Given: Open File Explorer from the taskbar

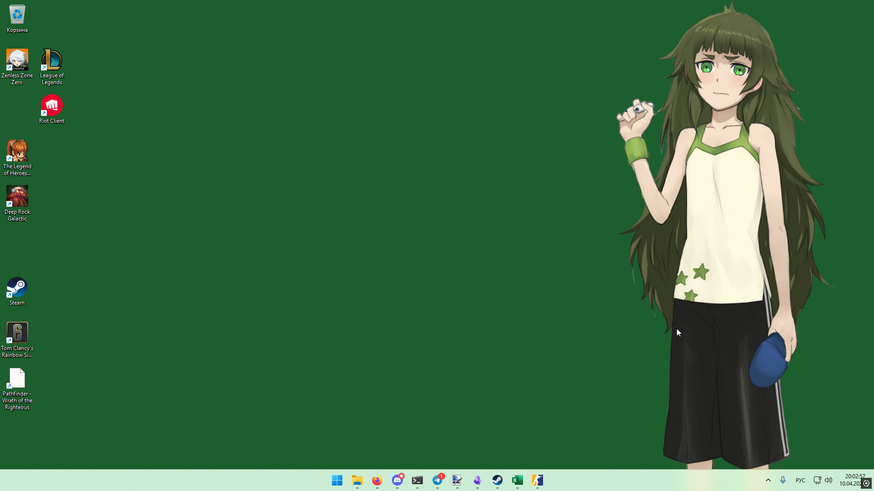Looking at the screenshot, I should 357,480.
